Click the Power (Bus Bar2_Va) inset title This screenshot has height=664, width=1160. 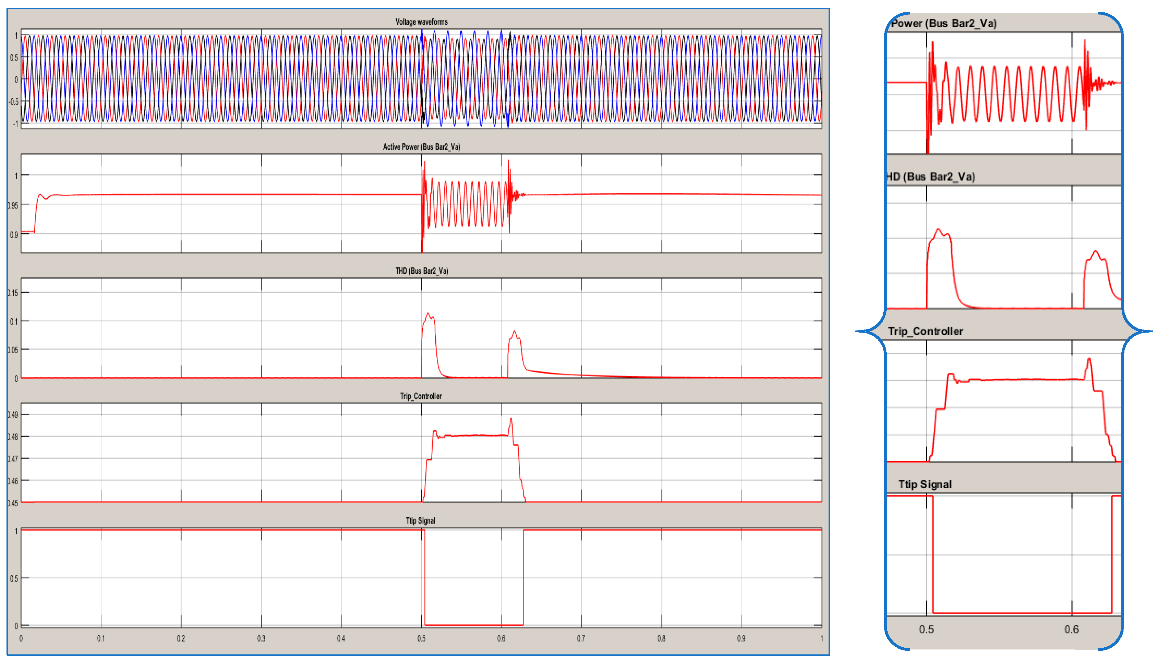click(943, 24)
